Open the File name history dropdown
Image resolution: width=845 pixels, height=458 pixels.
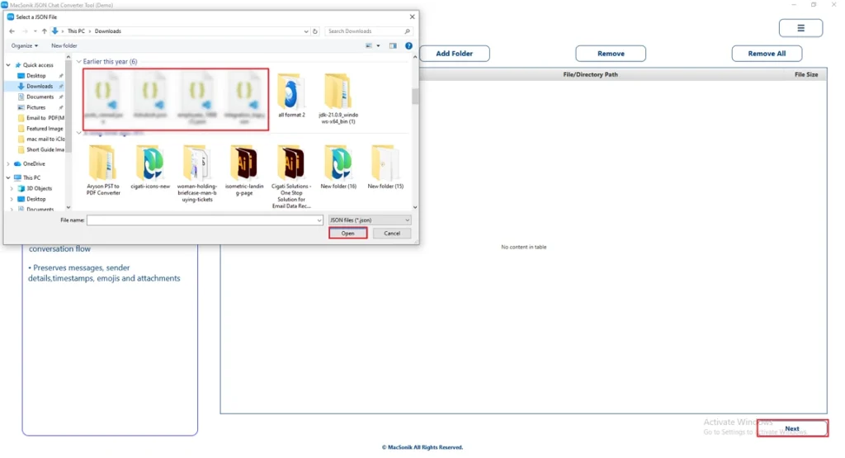pyautogui.click(x=319, y=220)
